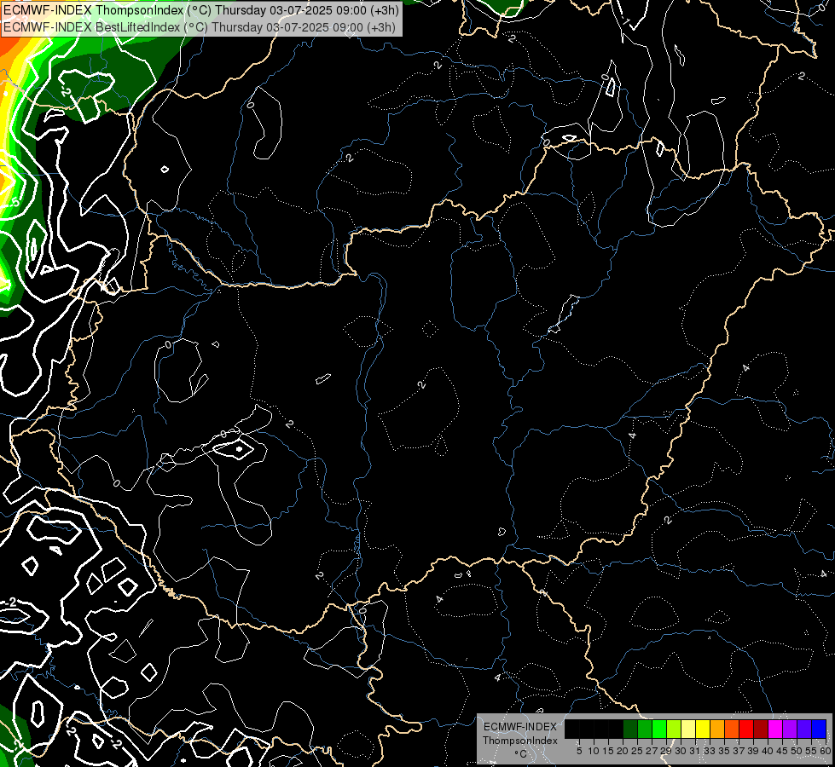The width and height of the screenshot is (835, 767).
Task: Select the violet 50–55 legend swatch
Action: (x=804, y=729)
